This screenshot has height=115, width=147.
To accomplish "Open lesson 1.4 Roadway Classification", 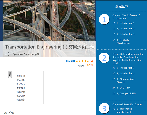I will pyautogui.click(x=121, y=41).
